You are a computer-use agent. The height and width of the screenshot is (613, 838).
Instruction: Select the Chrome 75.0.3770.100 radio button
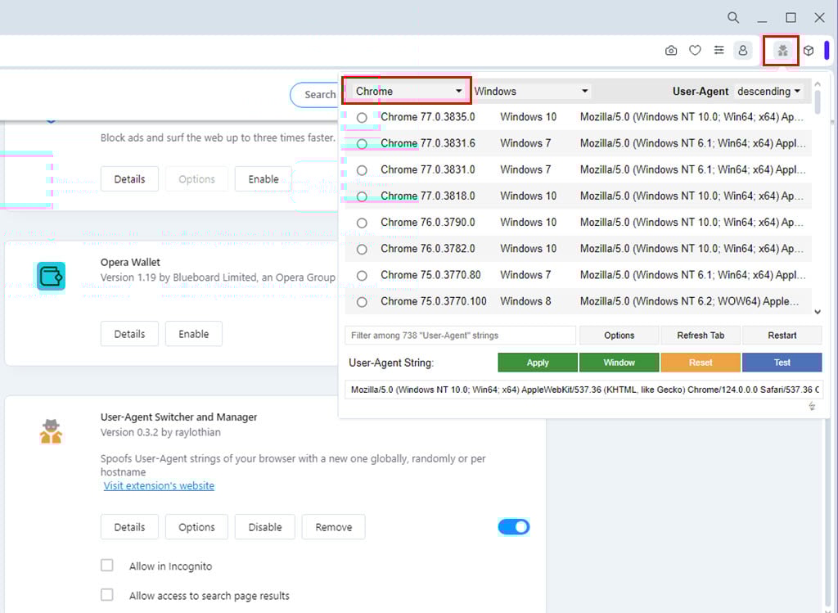point(362,302)
